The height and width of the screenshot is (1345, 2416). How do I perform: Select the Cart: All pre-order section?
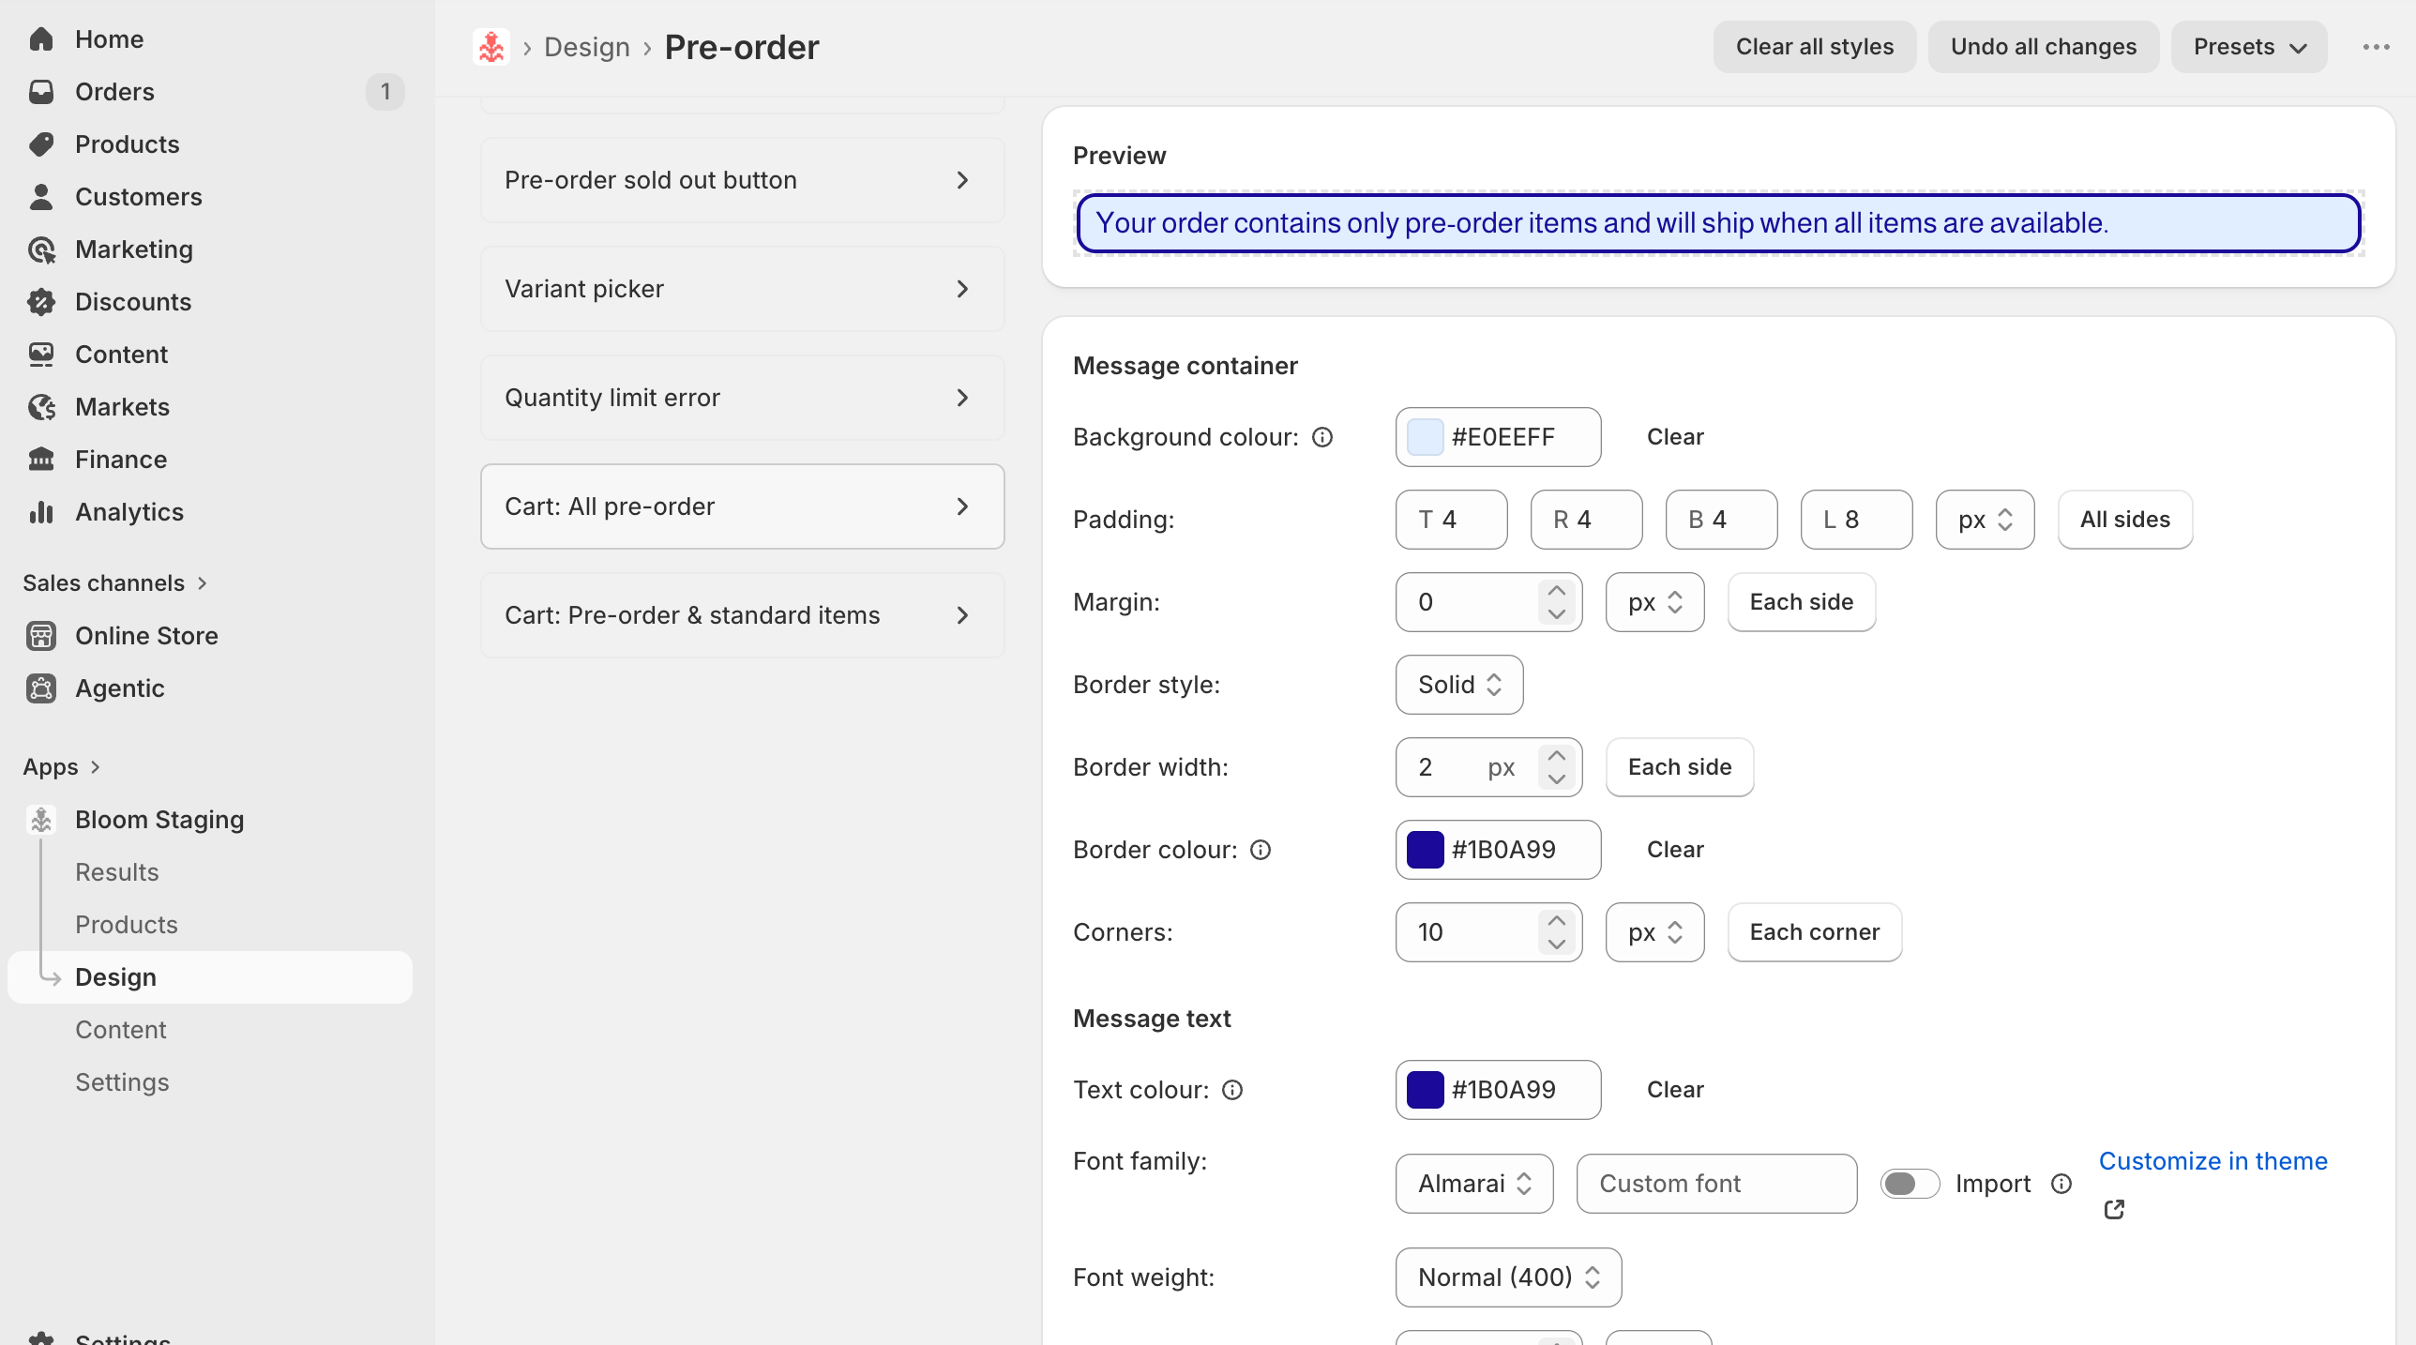click(x=742, y=506)
